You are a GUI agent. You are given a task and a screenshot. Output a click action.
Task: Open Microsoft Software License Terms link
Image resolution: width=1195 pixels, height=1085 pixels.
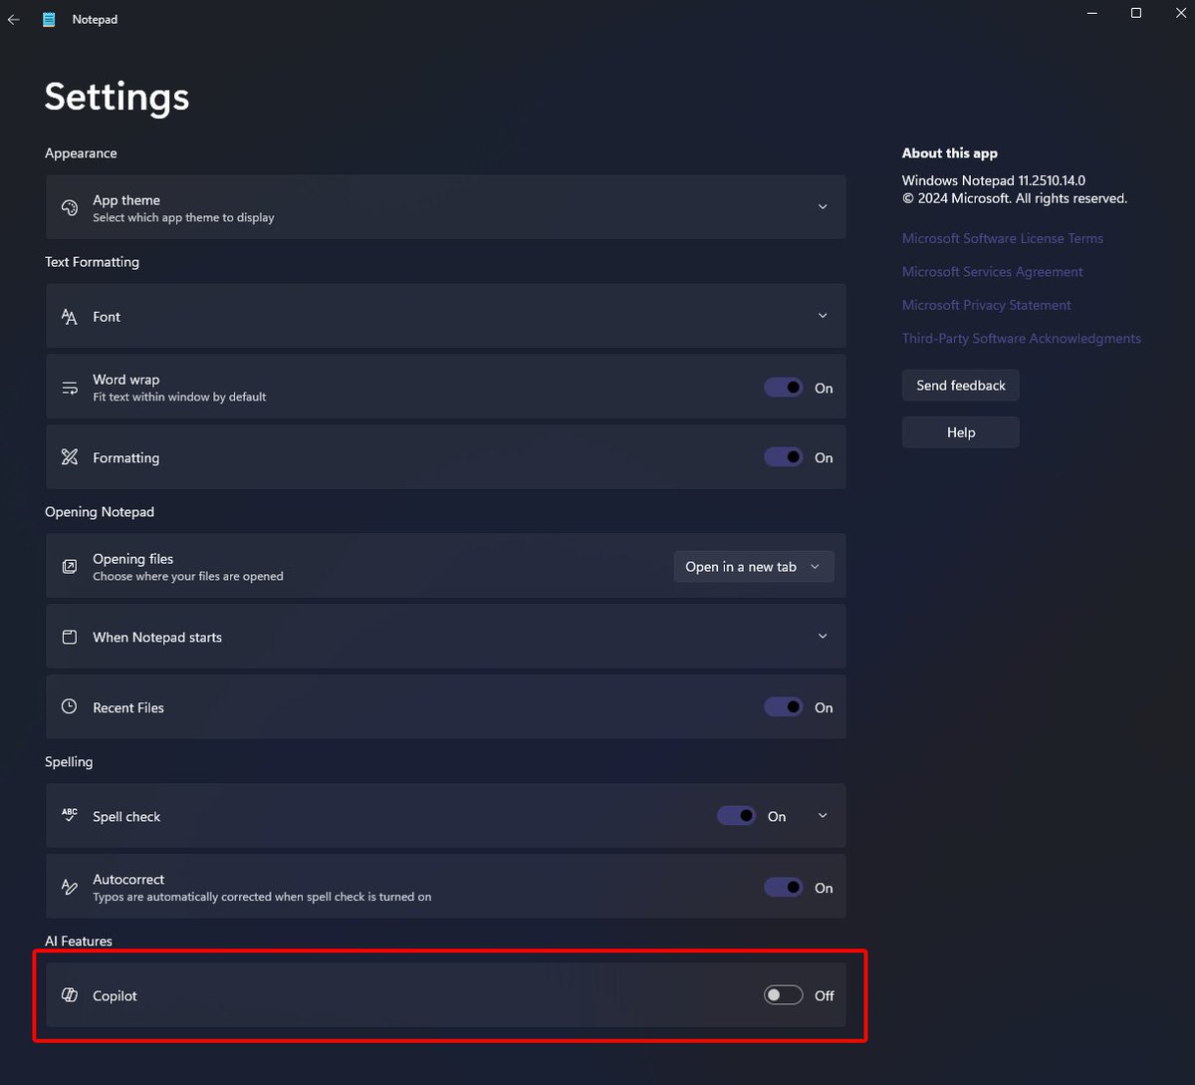point(1003,238)
